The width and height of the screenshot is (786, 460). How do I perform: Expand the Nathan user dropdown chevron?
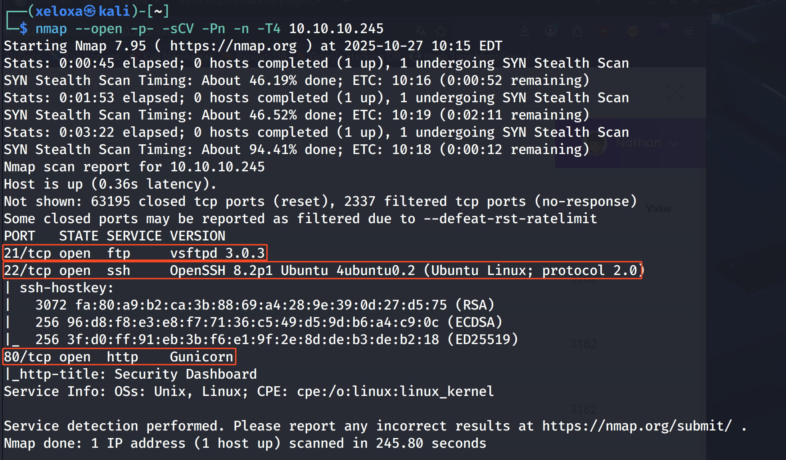point(674,144)
